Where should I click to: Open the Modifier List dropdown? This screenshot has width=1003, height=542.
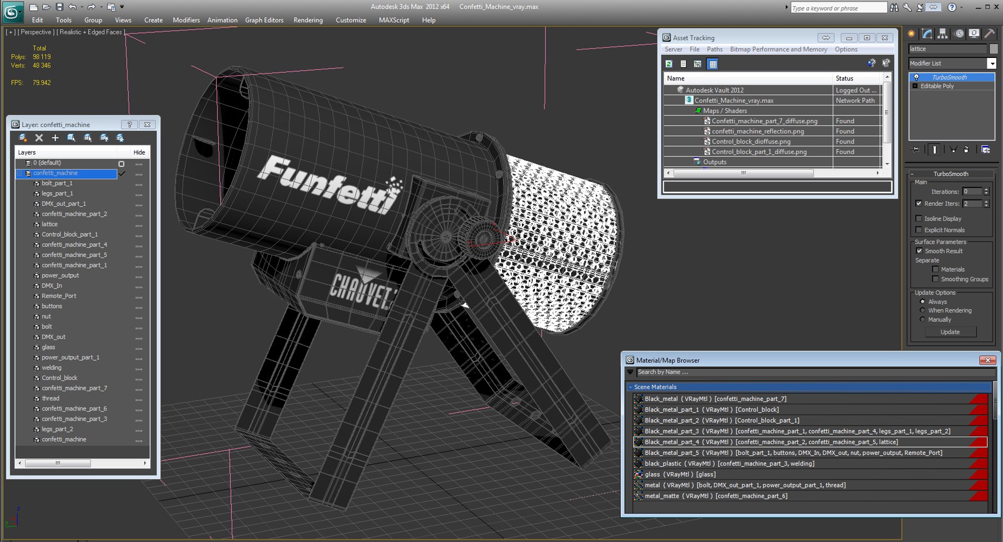point(991,63)
